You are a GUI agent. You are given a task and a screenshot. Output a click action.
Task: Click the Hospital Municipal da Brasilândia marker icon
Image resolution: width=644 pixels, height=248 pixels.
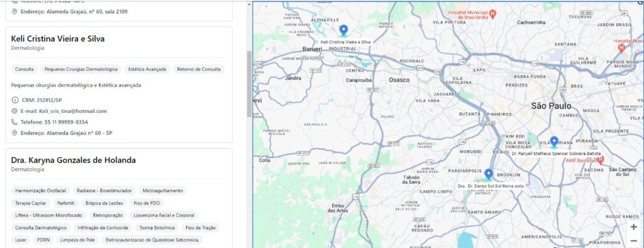click(x=494, y=14)
